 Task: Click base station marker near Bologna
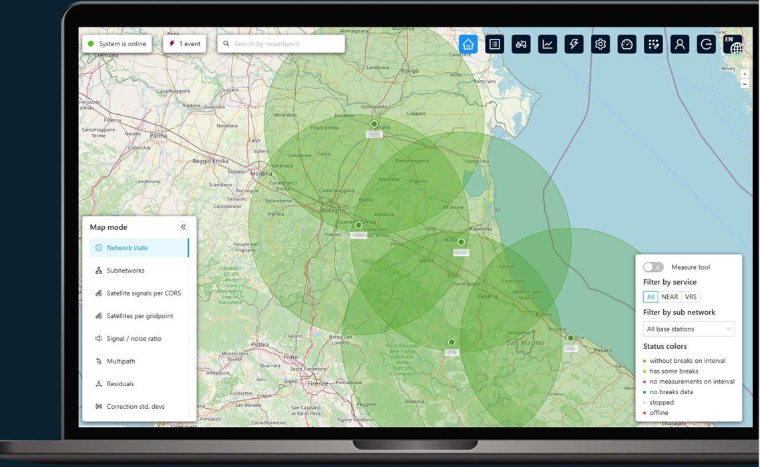[359, 225]
